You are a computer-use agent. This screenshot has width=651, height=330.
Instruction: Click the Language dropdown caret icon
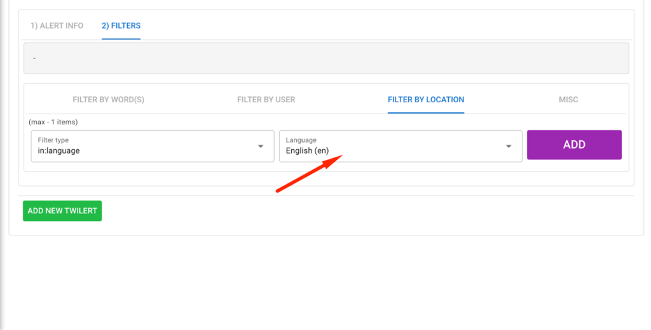[509, 146]
